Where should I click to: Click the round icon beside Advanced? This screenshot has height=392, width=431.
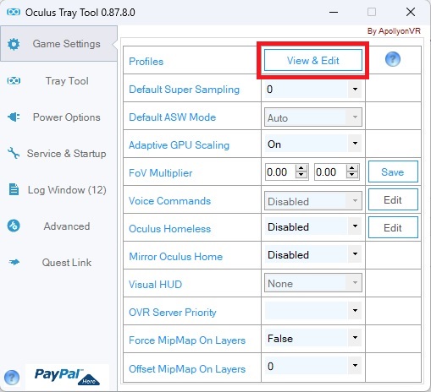(x=14, y=226)
